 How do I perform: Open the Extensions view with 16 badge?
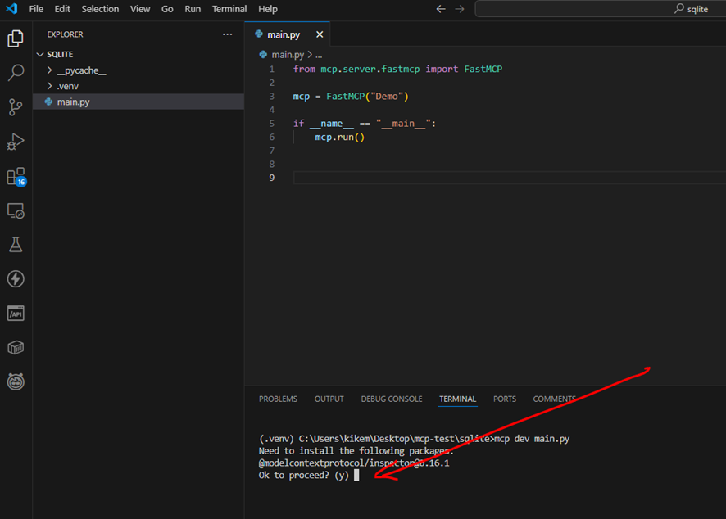pos(16,177)
